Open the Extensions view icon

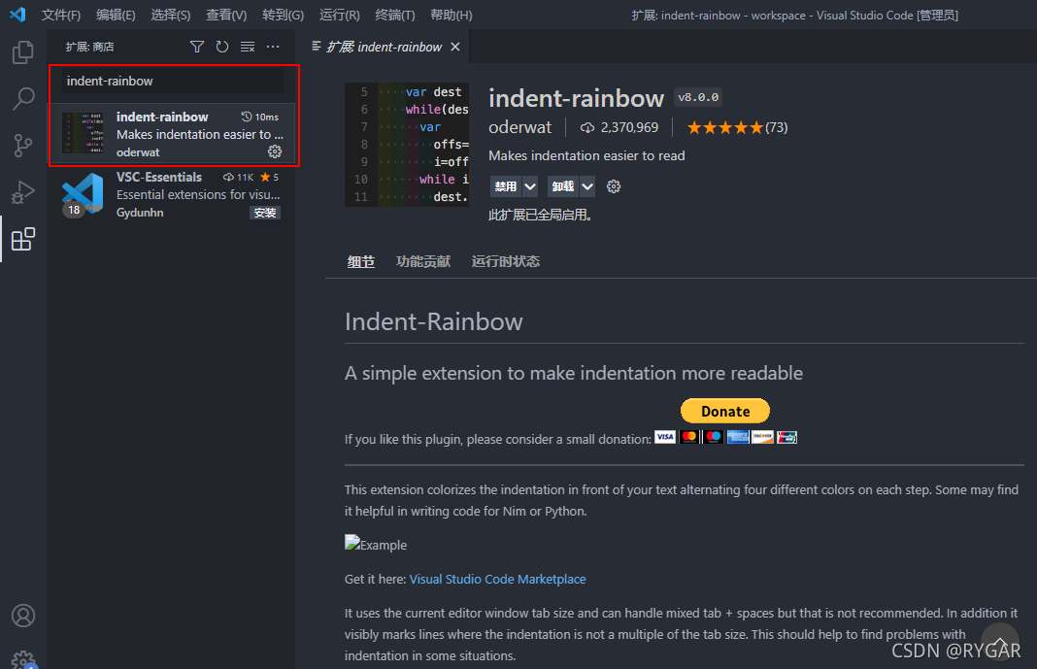tap(23, 239)
